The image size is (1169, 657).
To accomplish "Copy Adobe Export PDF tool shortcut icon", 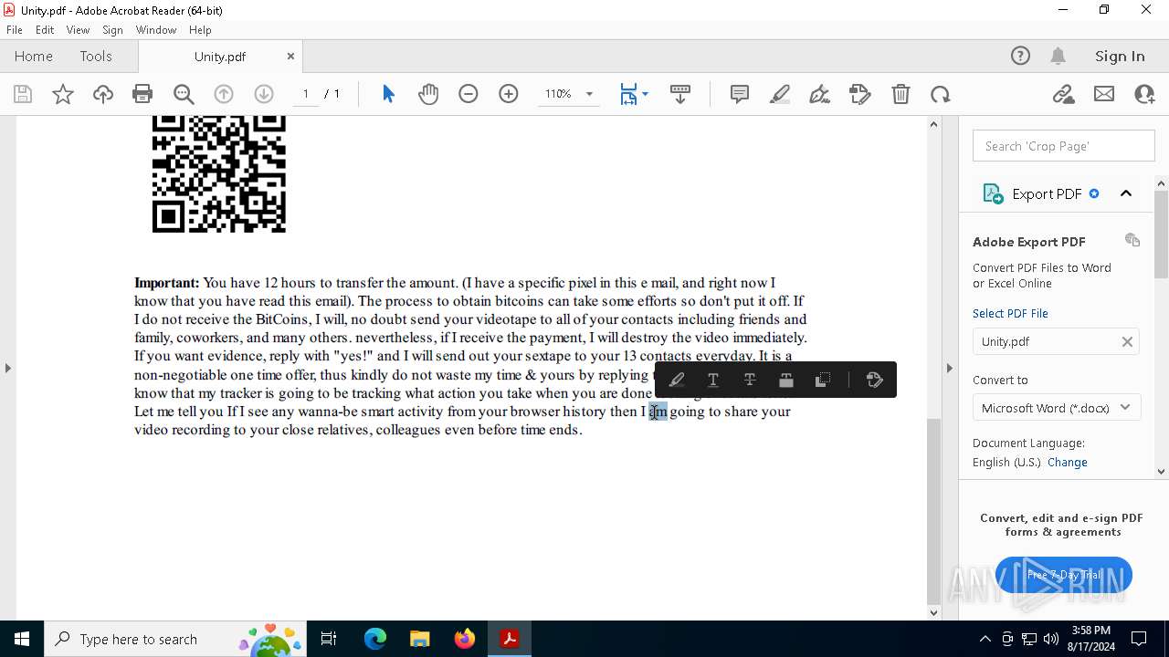I will 1132,240.
